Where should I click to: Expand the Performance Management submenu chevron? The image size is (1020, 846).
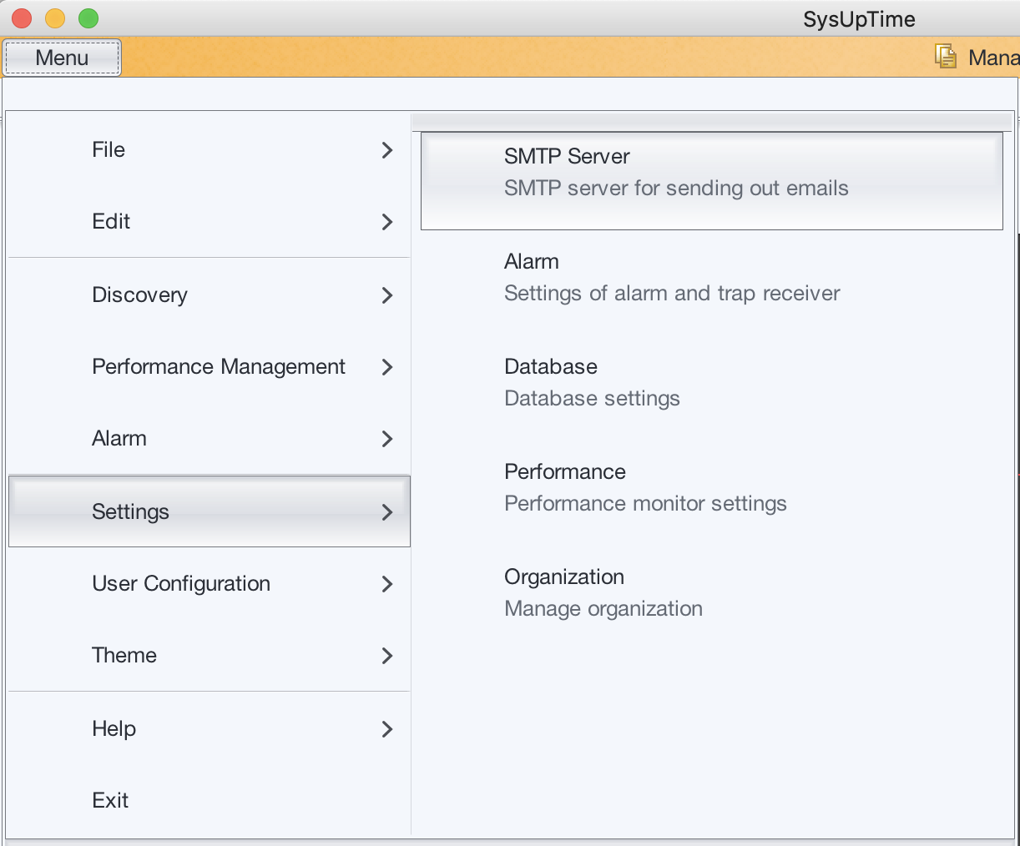[386, 367]
